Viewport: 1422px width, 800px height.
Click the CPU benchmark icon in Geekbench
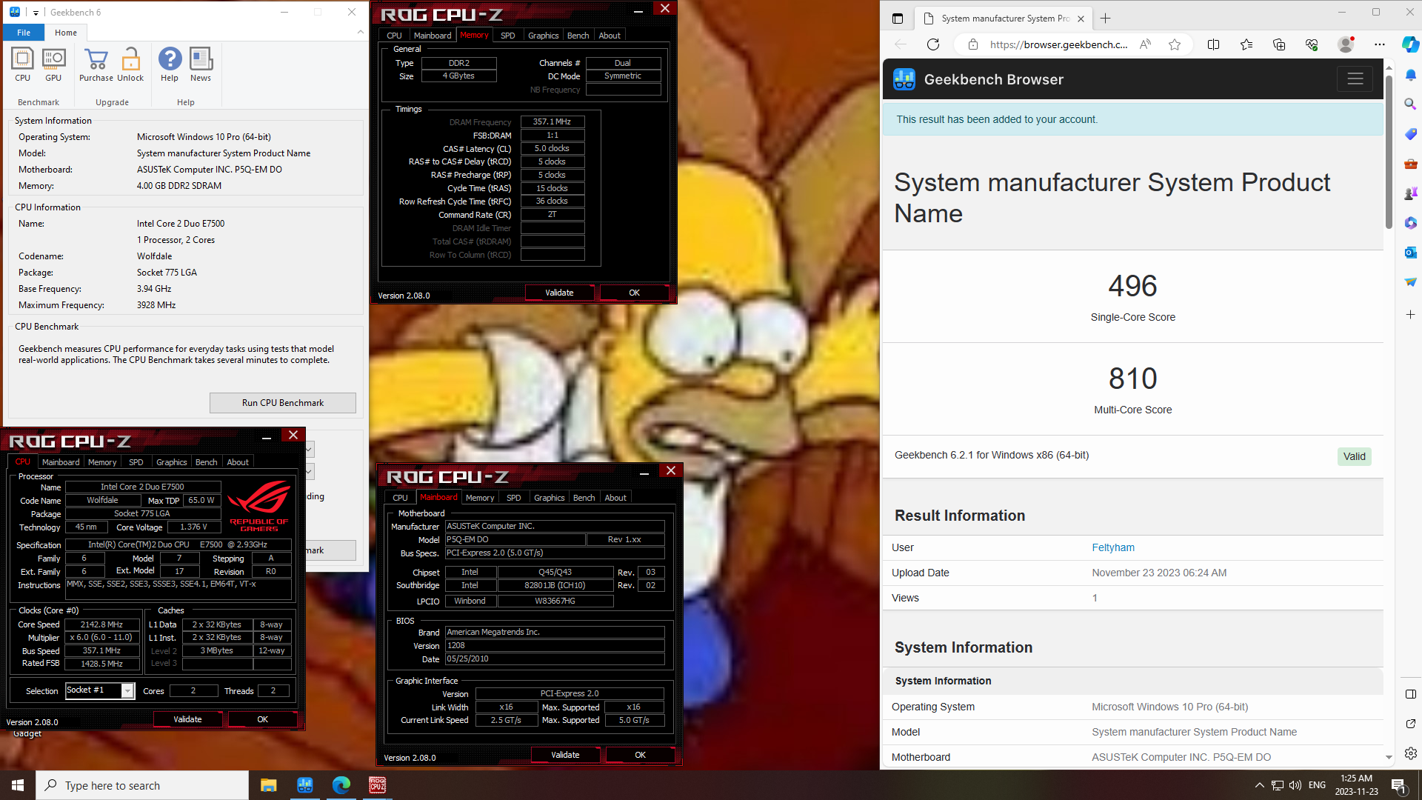22,64
